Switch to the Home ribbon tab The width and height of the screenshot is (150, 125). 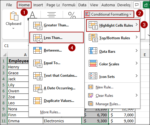pyautogui.click(x=24, y=5)
